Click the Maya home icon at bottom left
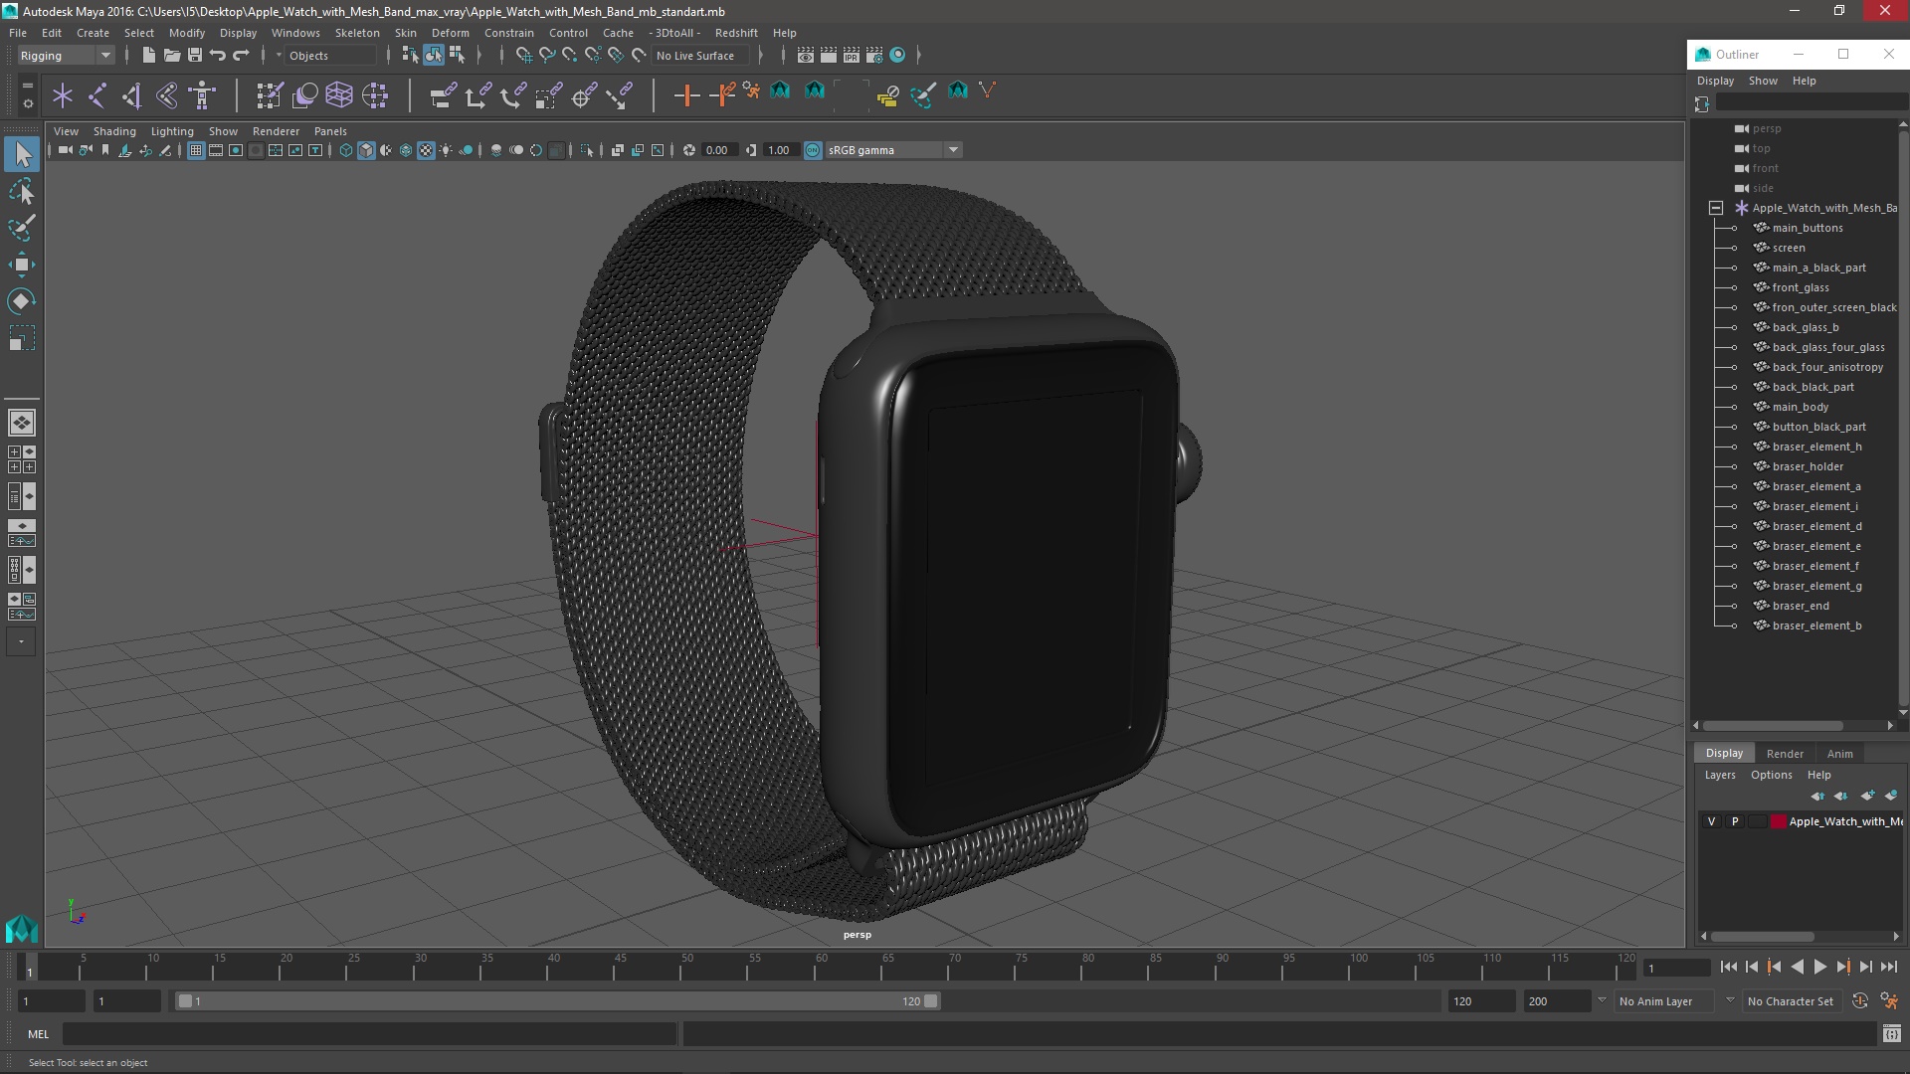The height and width of the screenshot is (1074, 1910). click(22, 929)
